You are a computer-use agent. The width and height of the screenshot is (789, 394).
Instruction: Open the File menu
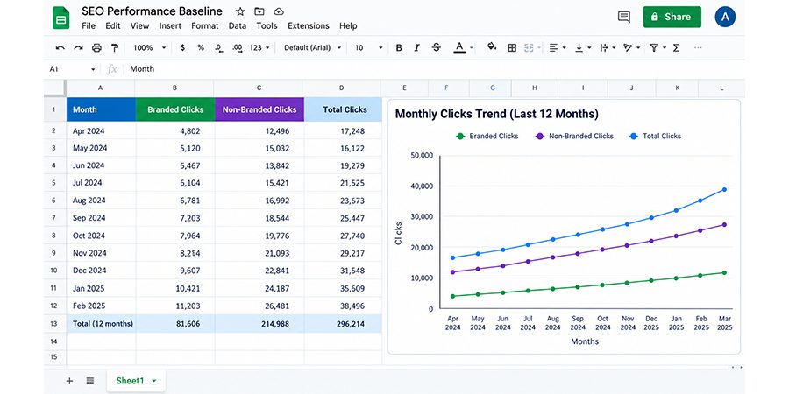(88, 25)
